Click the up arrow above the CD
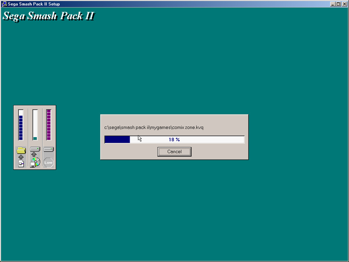349x262 pixels. [x=34, y=154]
